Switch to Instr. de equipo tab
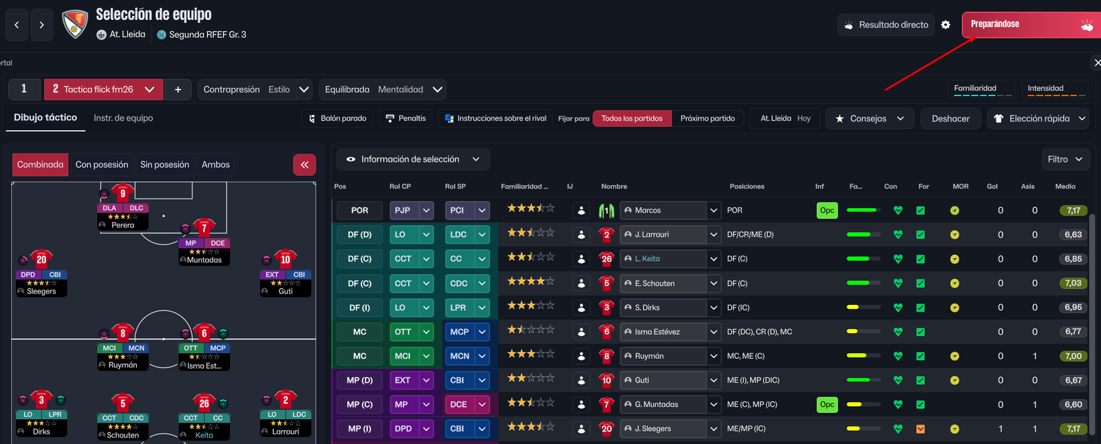 pos(123,118)
